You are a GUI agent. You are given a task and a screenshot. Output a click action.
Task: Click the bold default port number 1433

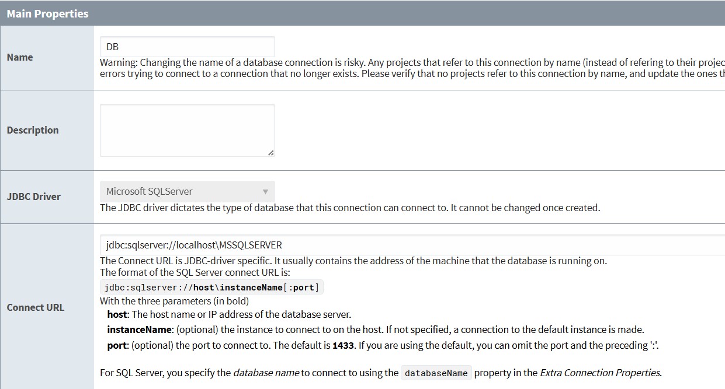coord(343,345)
